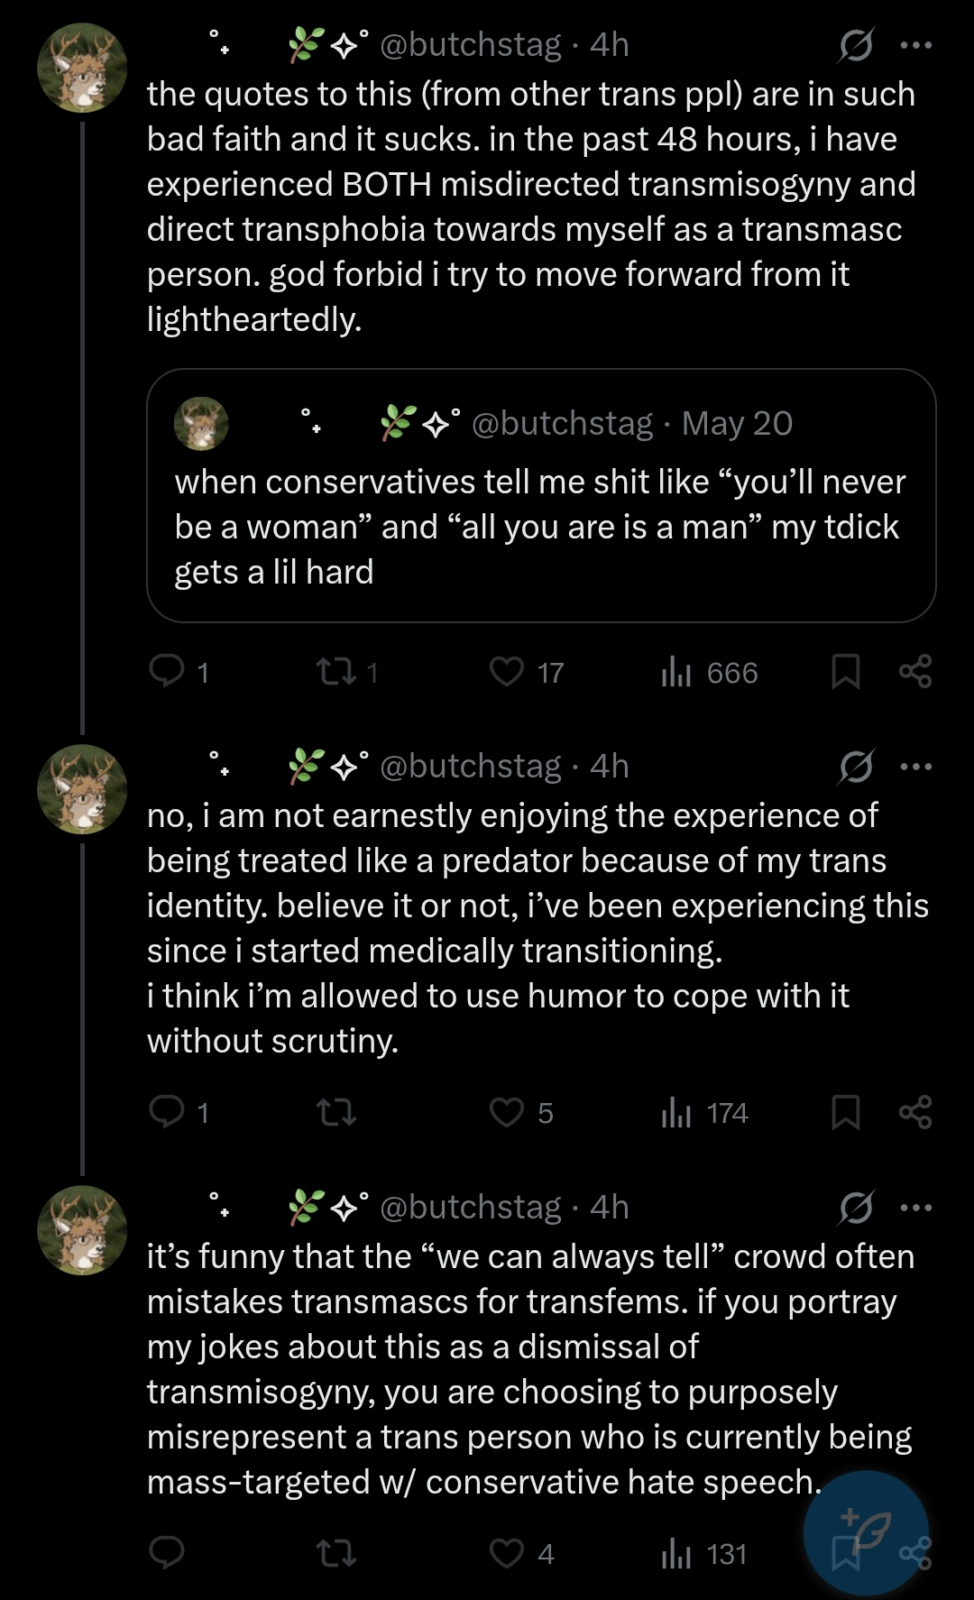Share the first tweet
The width and height of the screenshot is (974, 1600).
coord(915,672)
